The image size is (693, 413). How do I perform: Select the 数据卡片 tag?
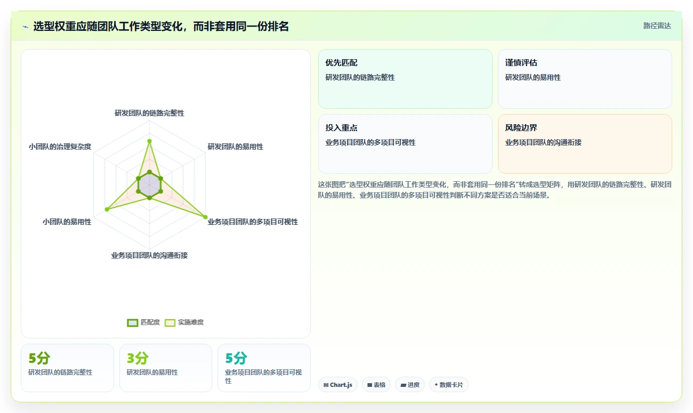449,385
